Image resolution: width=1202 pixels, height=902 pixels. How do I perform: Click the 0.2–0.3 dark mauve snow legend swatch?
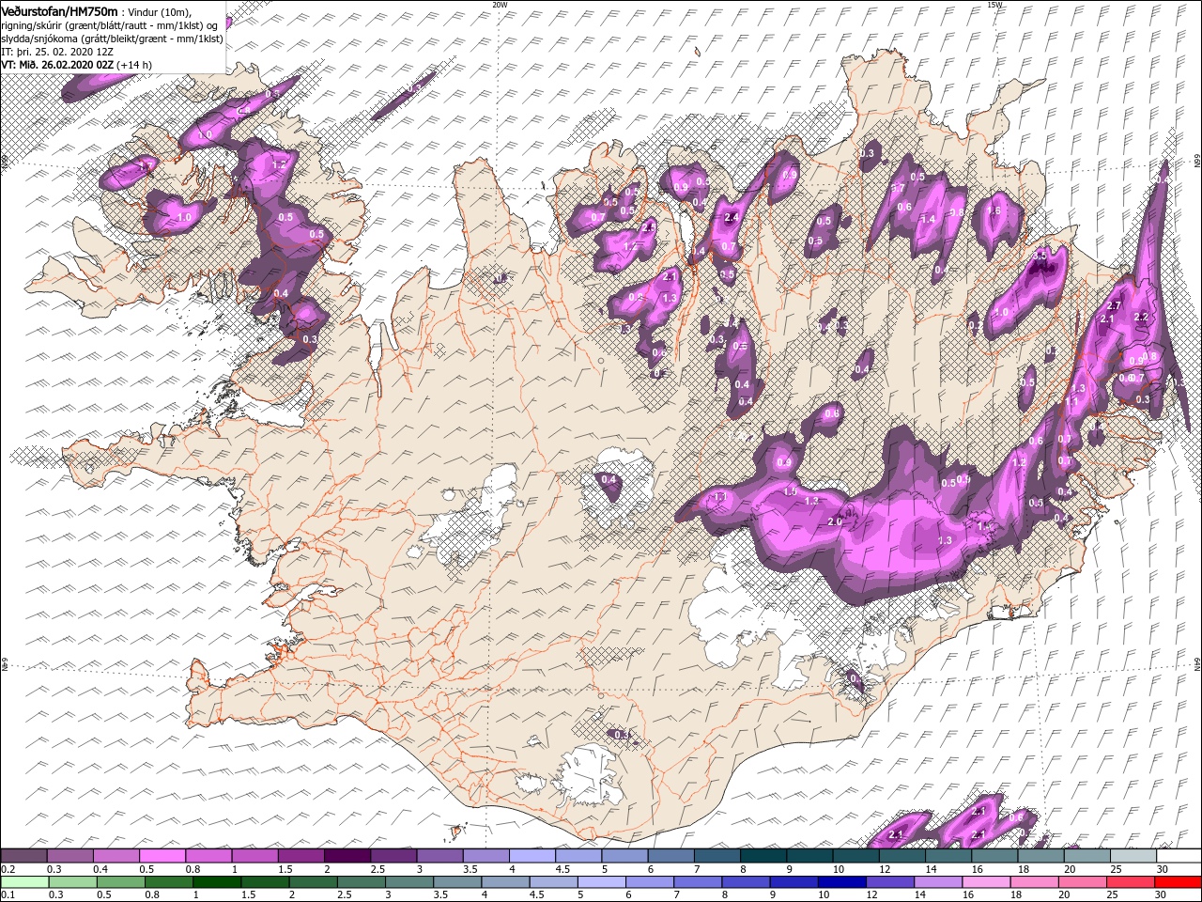tap(23, 856)
